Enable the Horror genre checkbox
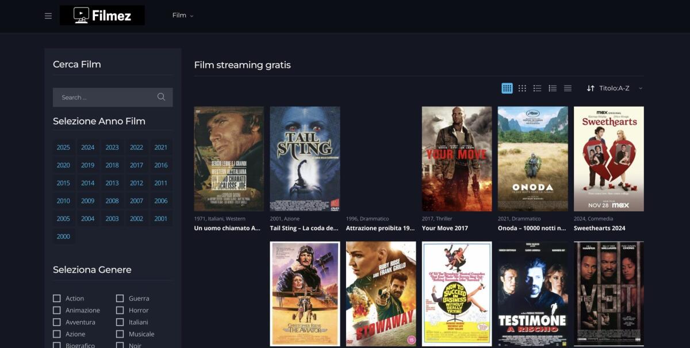Image resolution: width=690 pixels, height=348 pixels. [x=120, y=310]
